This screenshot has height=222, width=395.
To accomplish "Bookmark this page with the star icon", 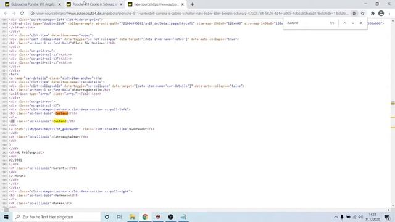I will pos(362,14).
